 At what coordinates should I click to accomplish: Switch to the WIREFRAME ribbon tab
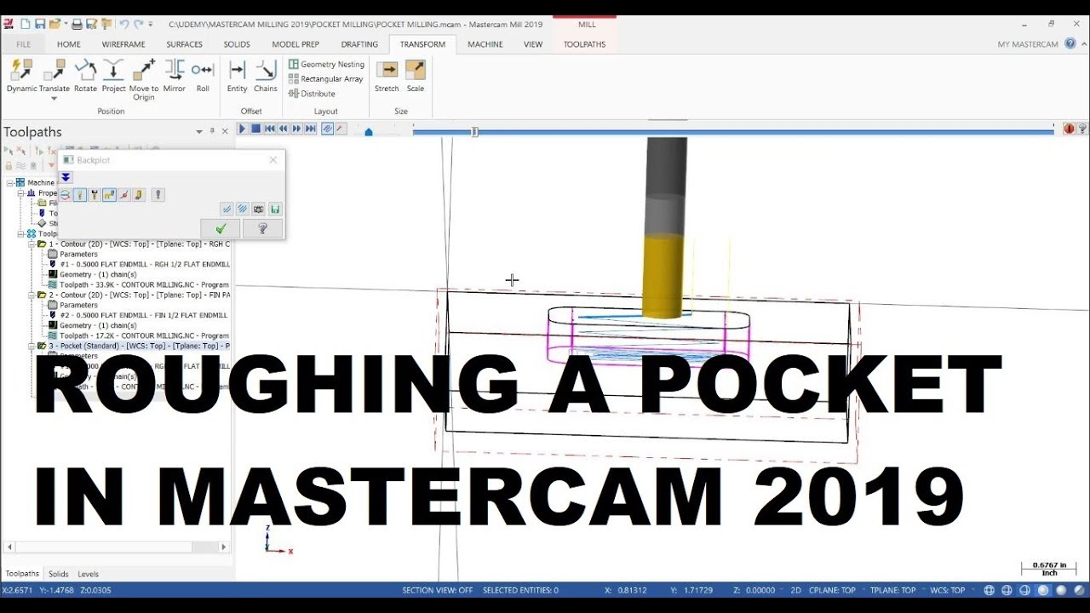click(123, 44)
